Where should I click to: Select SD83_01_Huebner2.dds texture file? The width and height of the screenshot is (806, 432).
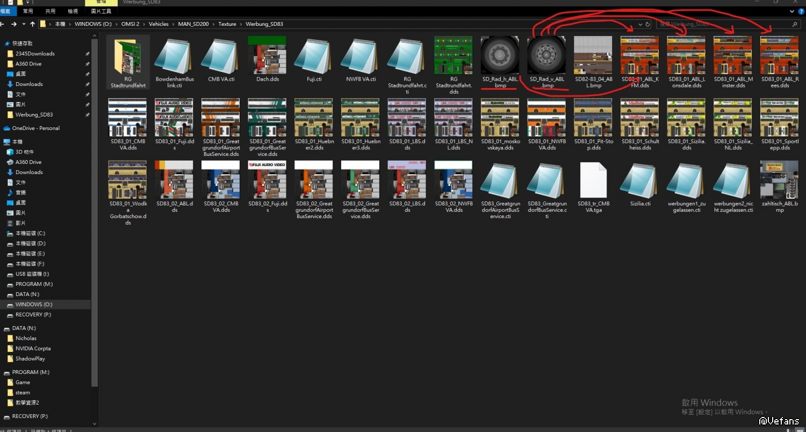click(x=314, y=118)
